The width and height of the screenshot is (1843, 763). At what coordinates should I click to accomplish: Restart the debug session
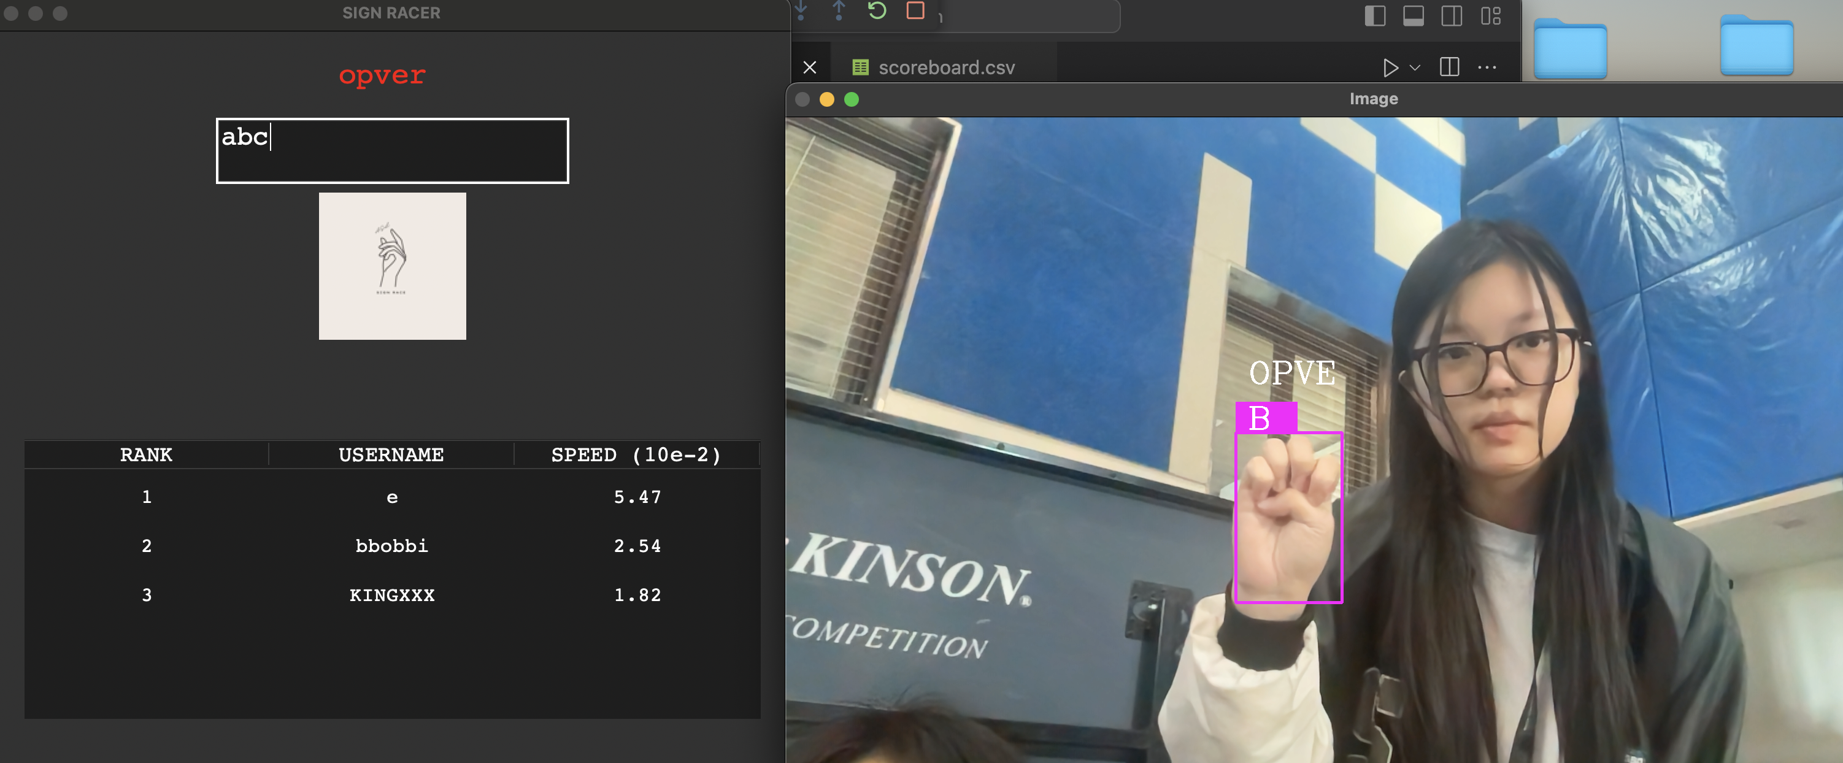click(x=877, y=10)
